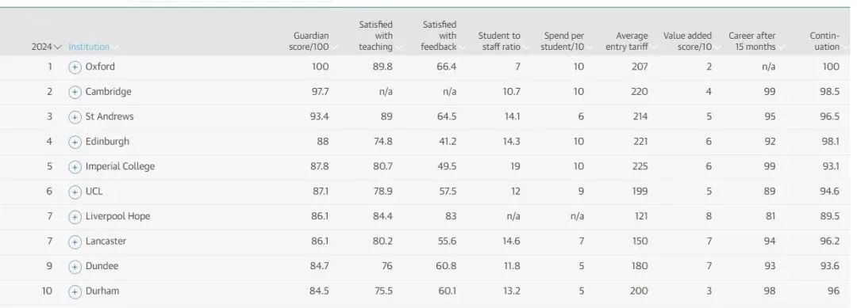
Task: Expand Liverpool Hope plus icon
Action: (x=75, y=217)
